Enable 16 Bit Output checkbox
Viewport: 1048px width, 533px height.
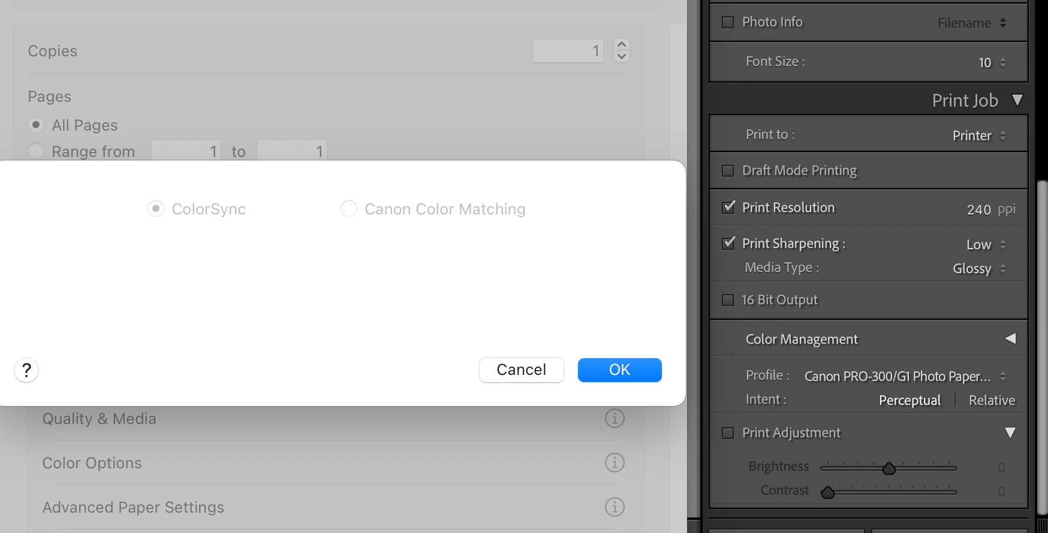click(728, 300)
